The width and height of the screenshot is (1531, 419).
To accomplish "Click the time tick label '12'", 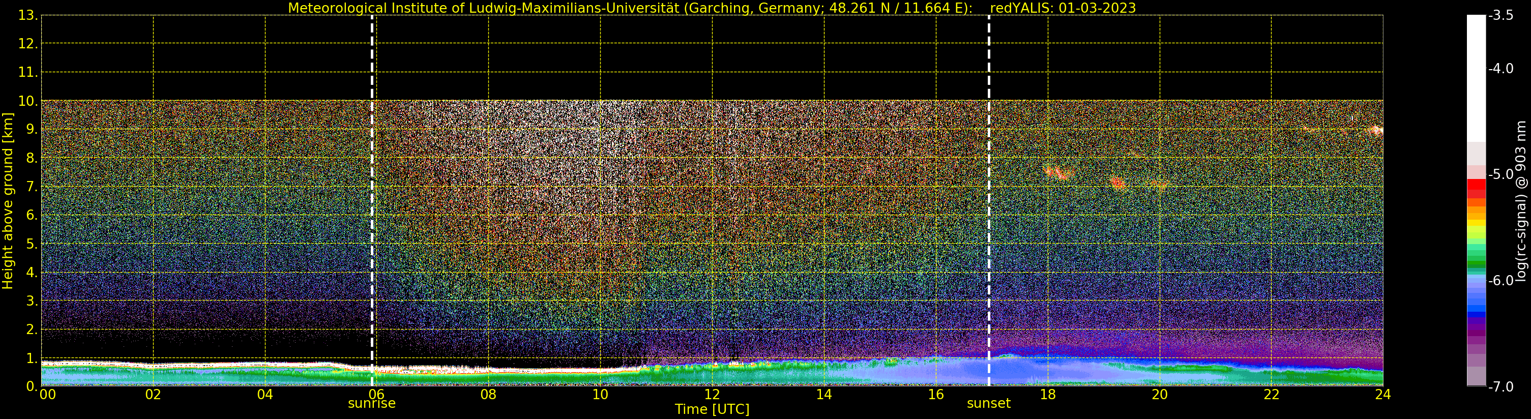I will click(712, 395).
